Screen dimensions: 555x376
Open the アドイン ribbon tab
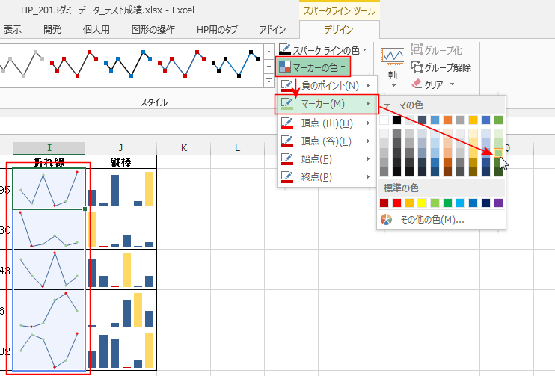tap(272, 30)
